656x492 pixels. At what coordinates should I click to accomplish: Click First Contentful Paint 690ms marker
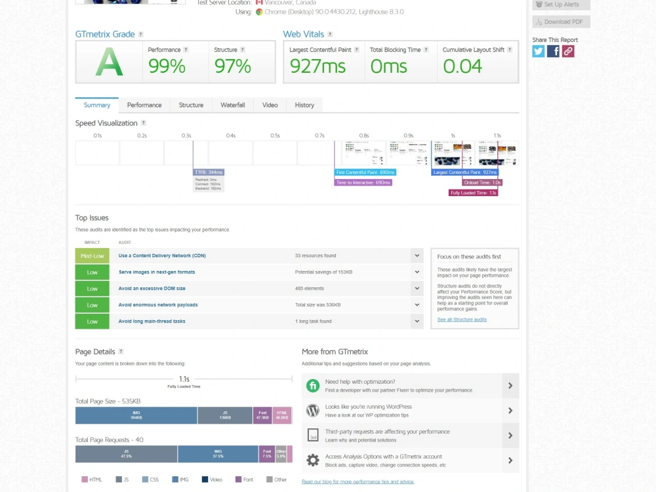pyautogui.click(x=365, y=173)
